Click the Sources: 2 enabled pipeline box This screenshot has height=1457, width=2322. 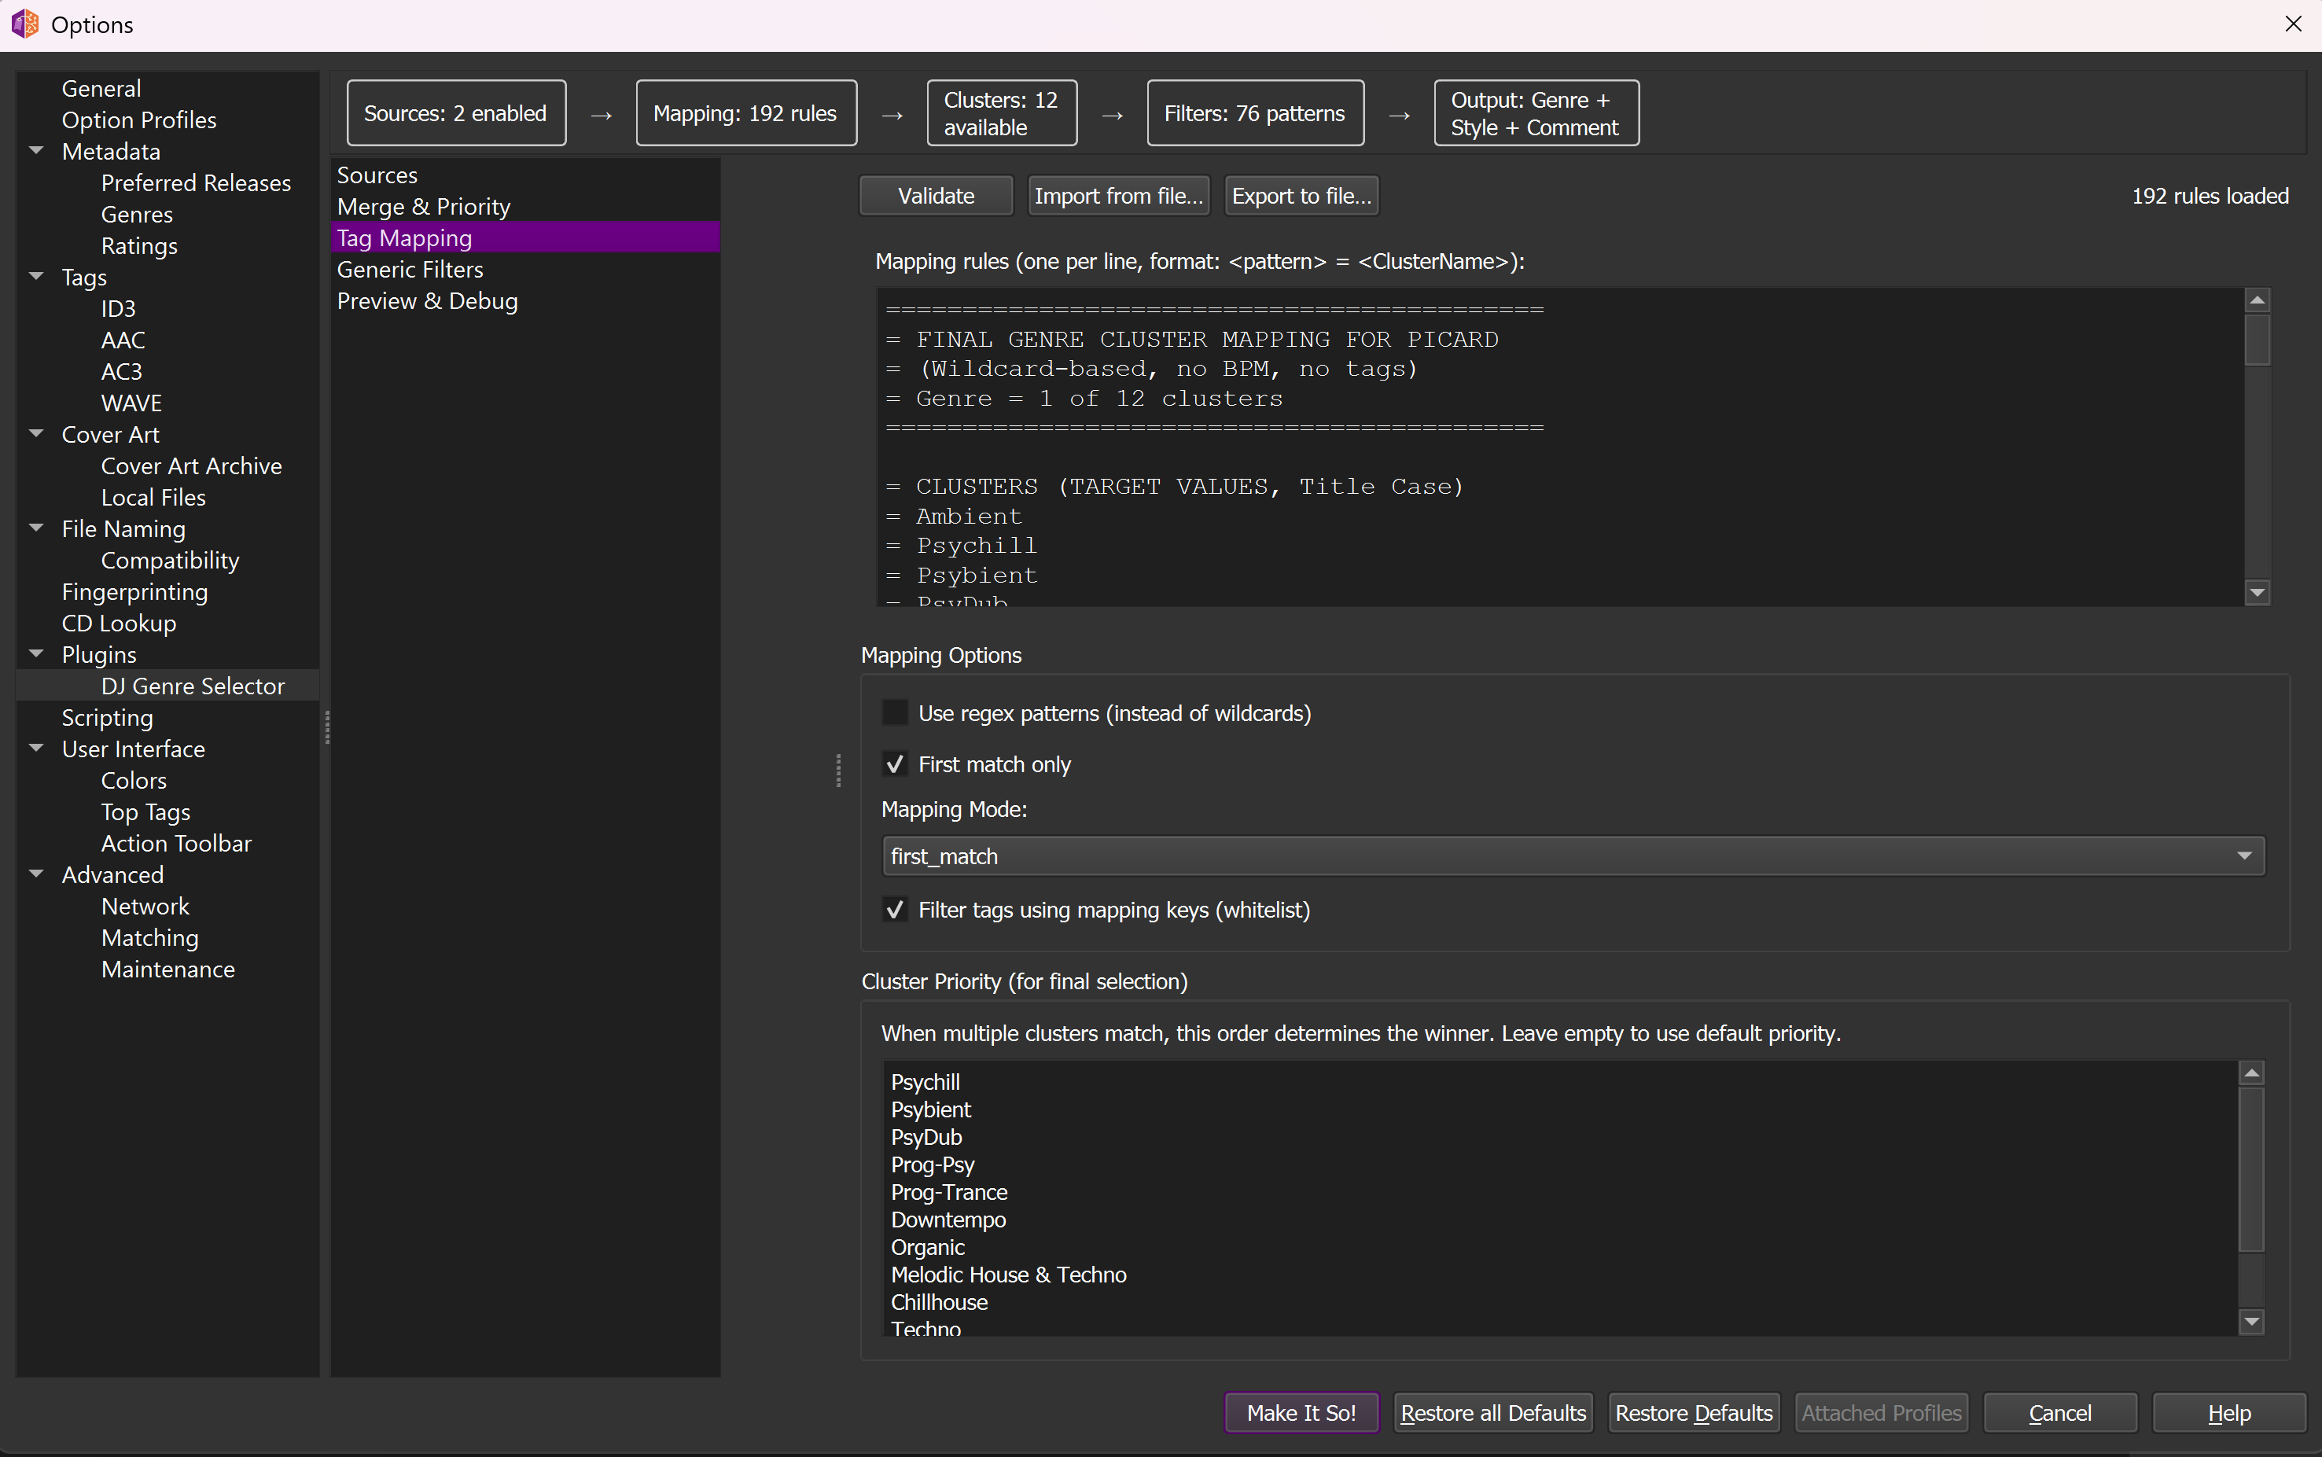pyautogui.click(x=456, y=114)
